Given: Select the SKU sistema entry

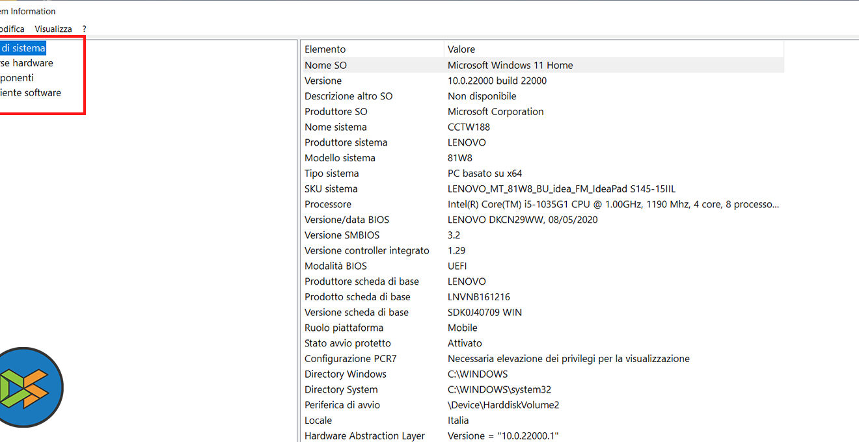Looking at the screenshot, I should coord(331,189).
